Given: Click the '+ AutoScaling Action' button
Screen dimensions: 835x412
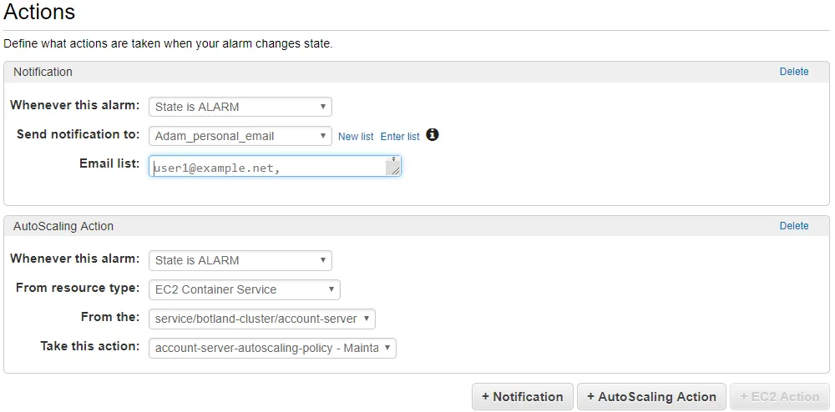Looking at the screenshot, I should [651, 397].
